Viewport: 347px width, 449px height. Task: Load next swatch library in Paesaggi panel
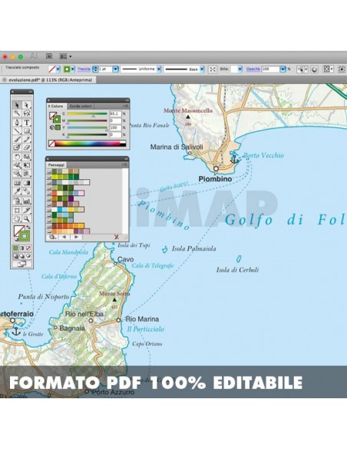[76, 237]
